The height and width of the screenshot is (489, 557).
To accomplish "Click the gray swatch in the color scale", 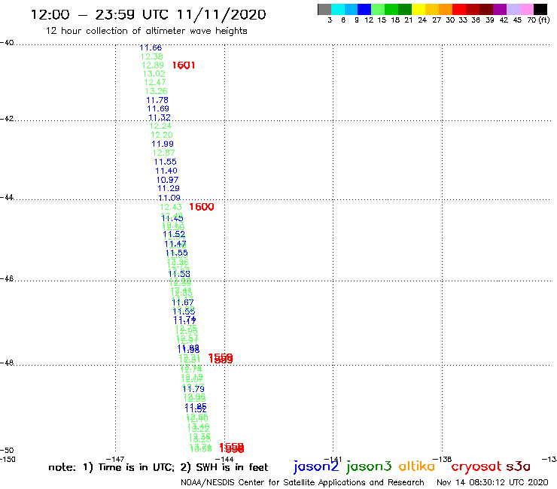I will click(x=324, y=9).
